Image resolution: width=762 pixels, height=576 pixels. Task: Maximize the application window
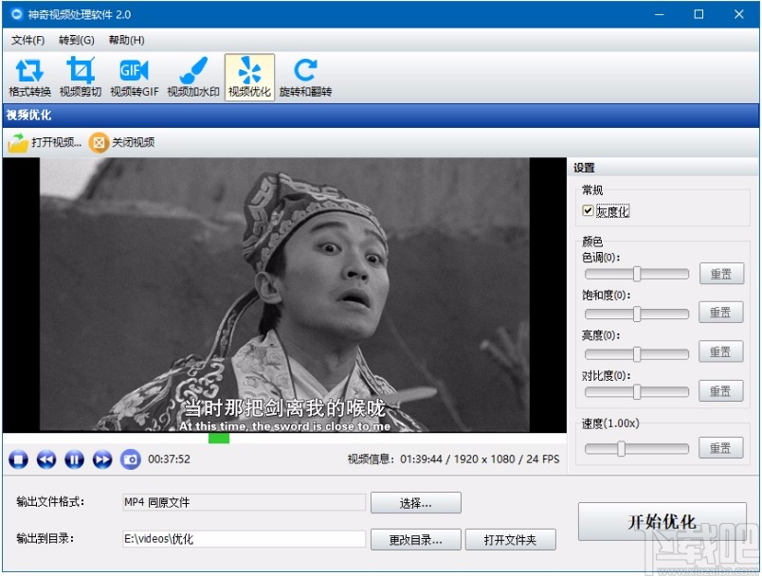click(x=698, y=14)
